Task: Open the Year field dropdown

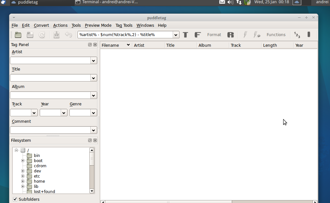Action: (x=64, y=113)
